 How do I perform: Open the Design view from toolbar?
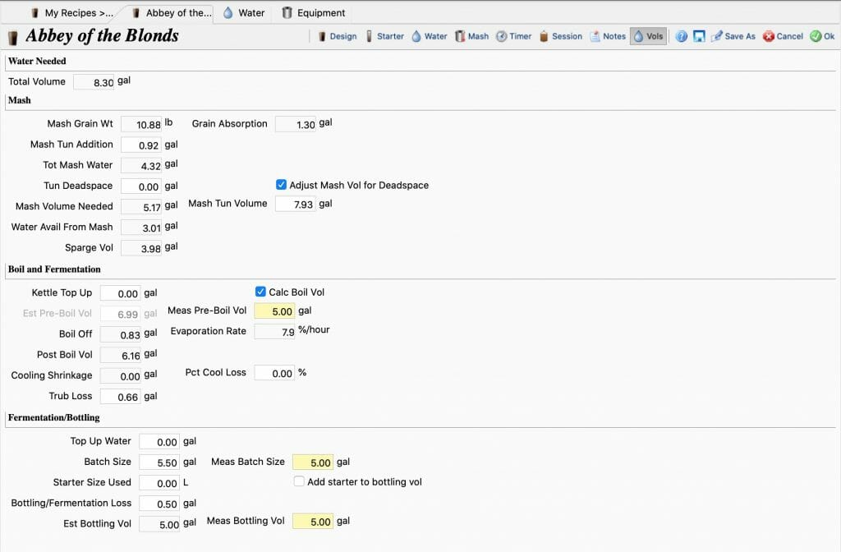pyautogui.click(x=337, y=36)
